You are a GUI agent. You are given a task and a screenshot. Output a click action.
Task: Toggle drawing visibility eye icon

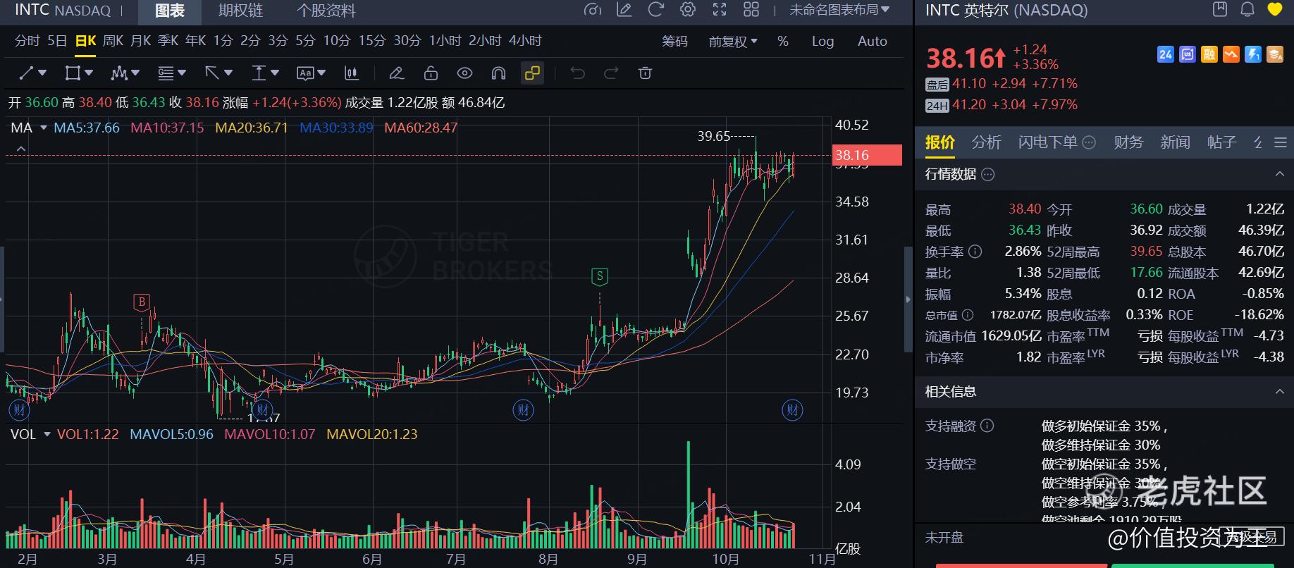[464, 73]
